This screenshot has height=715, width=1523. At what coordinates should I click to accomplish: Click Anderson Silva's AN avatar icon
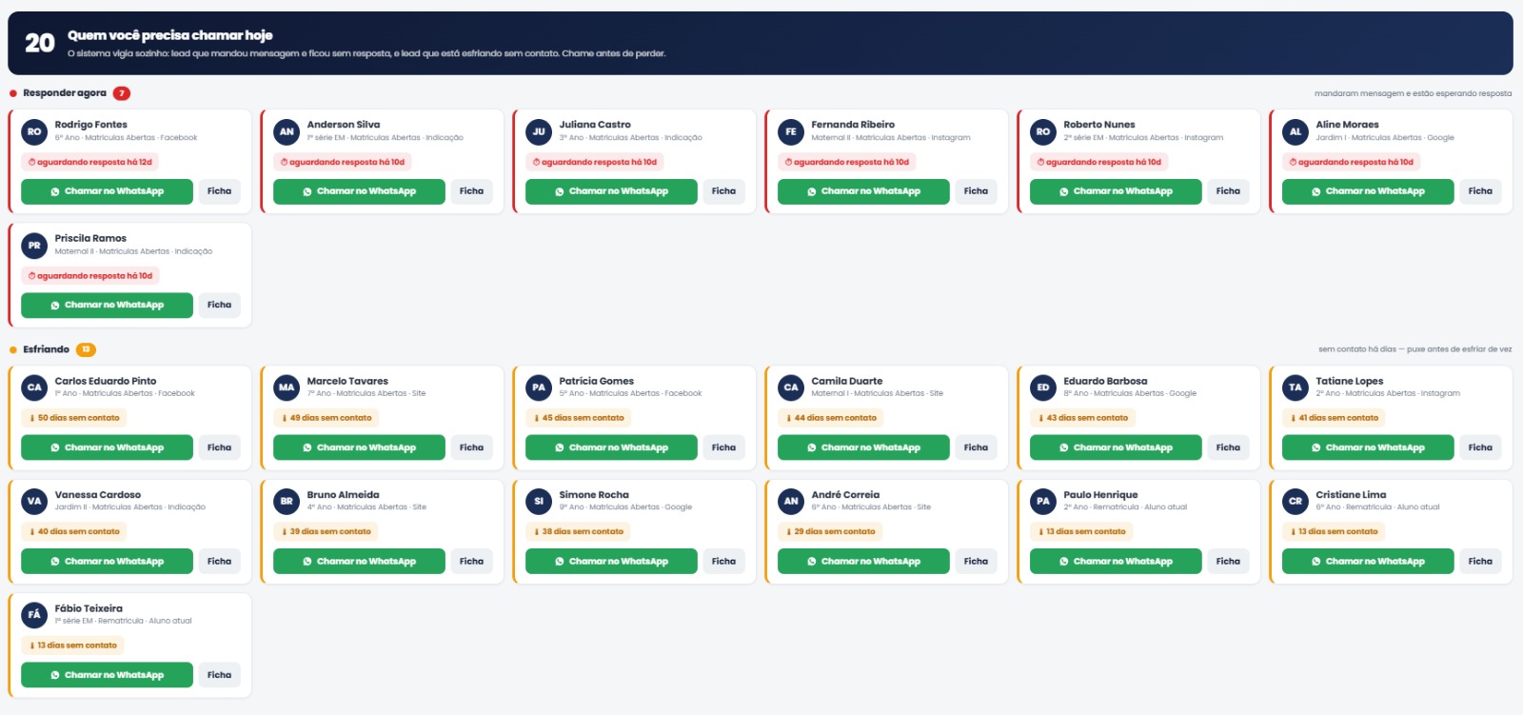[287, 131]
